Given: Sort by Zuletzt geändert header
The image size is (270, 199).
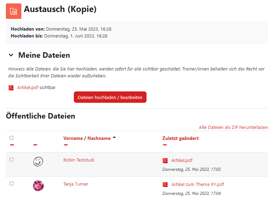Looking at the screenshot, I should [180, 138].
